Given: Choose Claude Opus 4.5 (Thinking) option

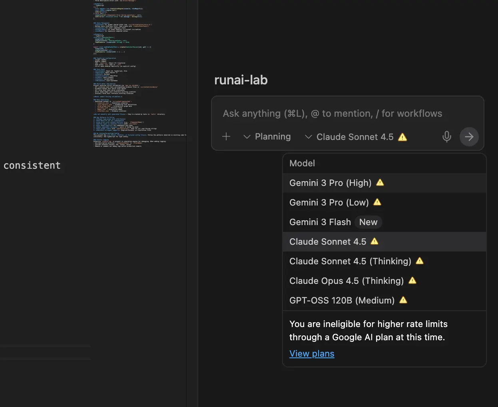Looking at the screenshot, I should pos(346,281).
